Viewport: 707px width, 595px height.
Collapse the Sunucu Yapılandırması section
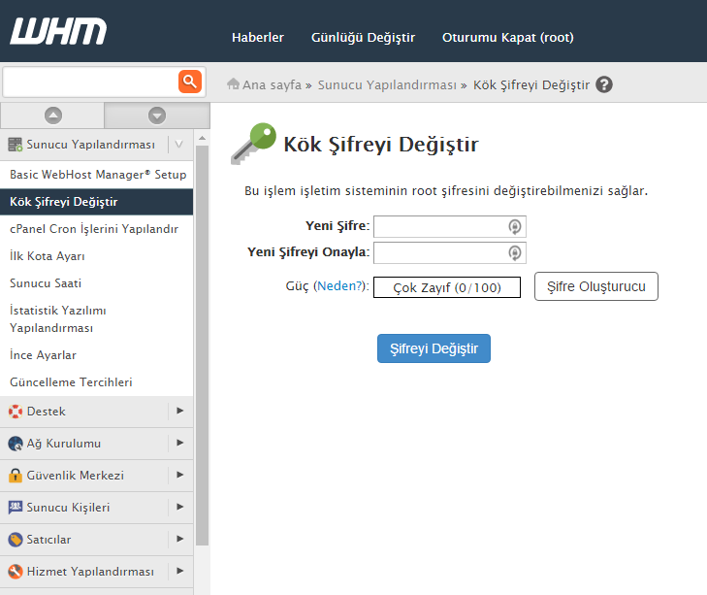pyautogui.click(x=178, y=145)
